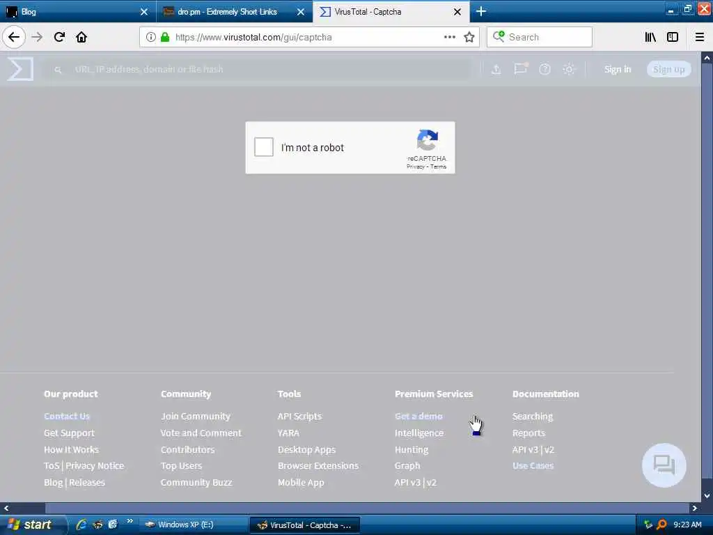Click the green padlock security icon
Screen dimensions: 713x535
click(x=165, y=37)
